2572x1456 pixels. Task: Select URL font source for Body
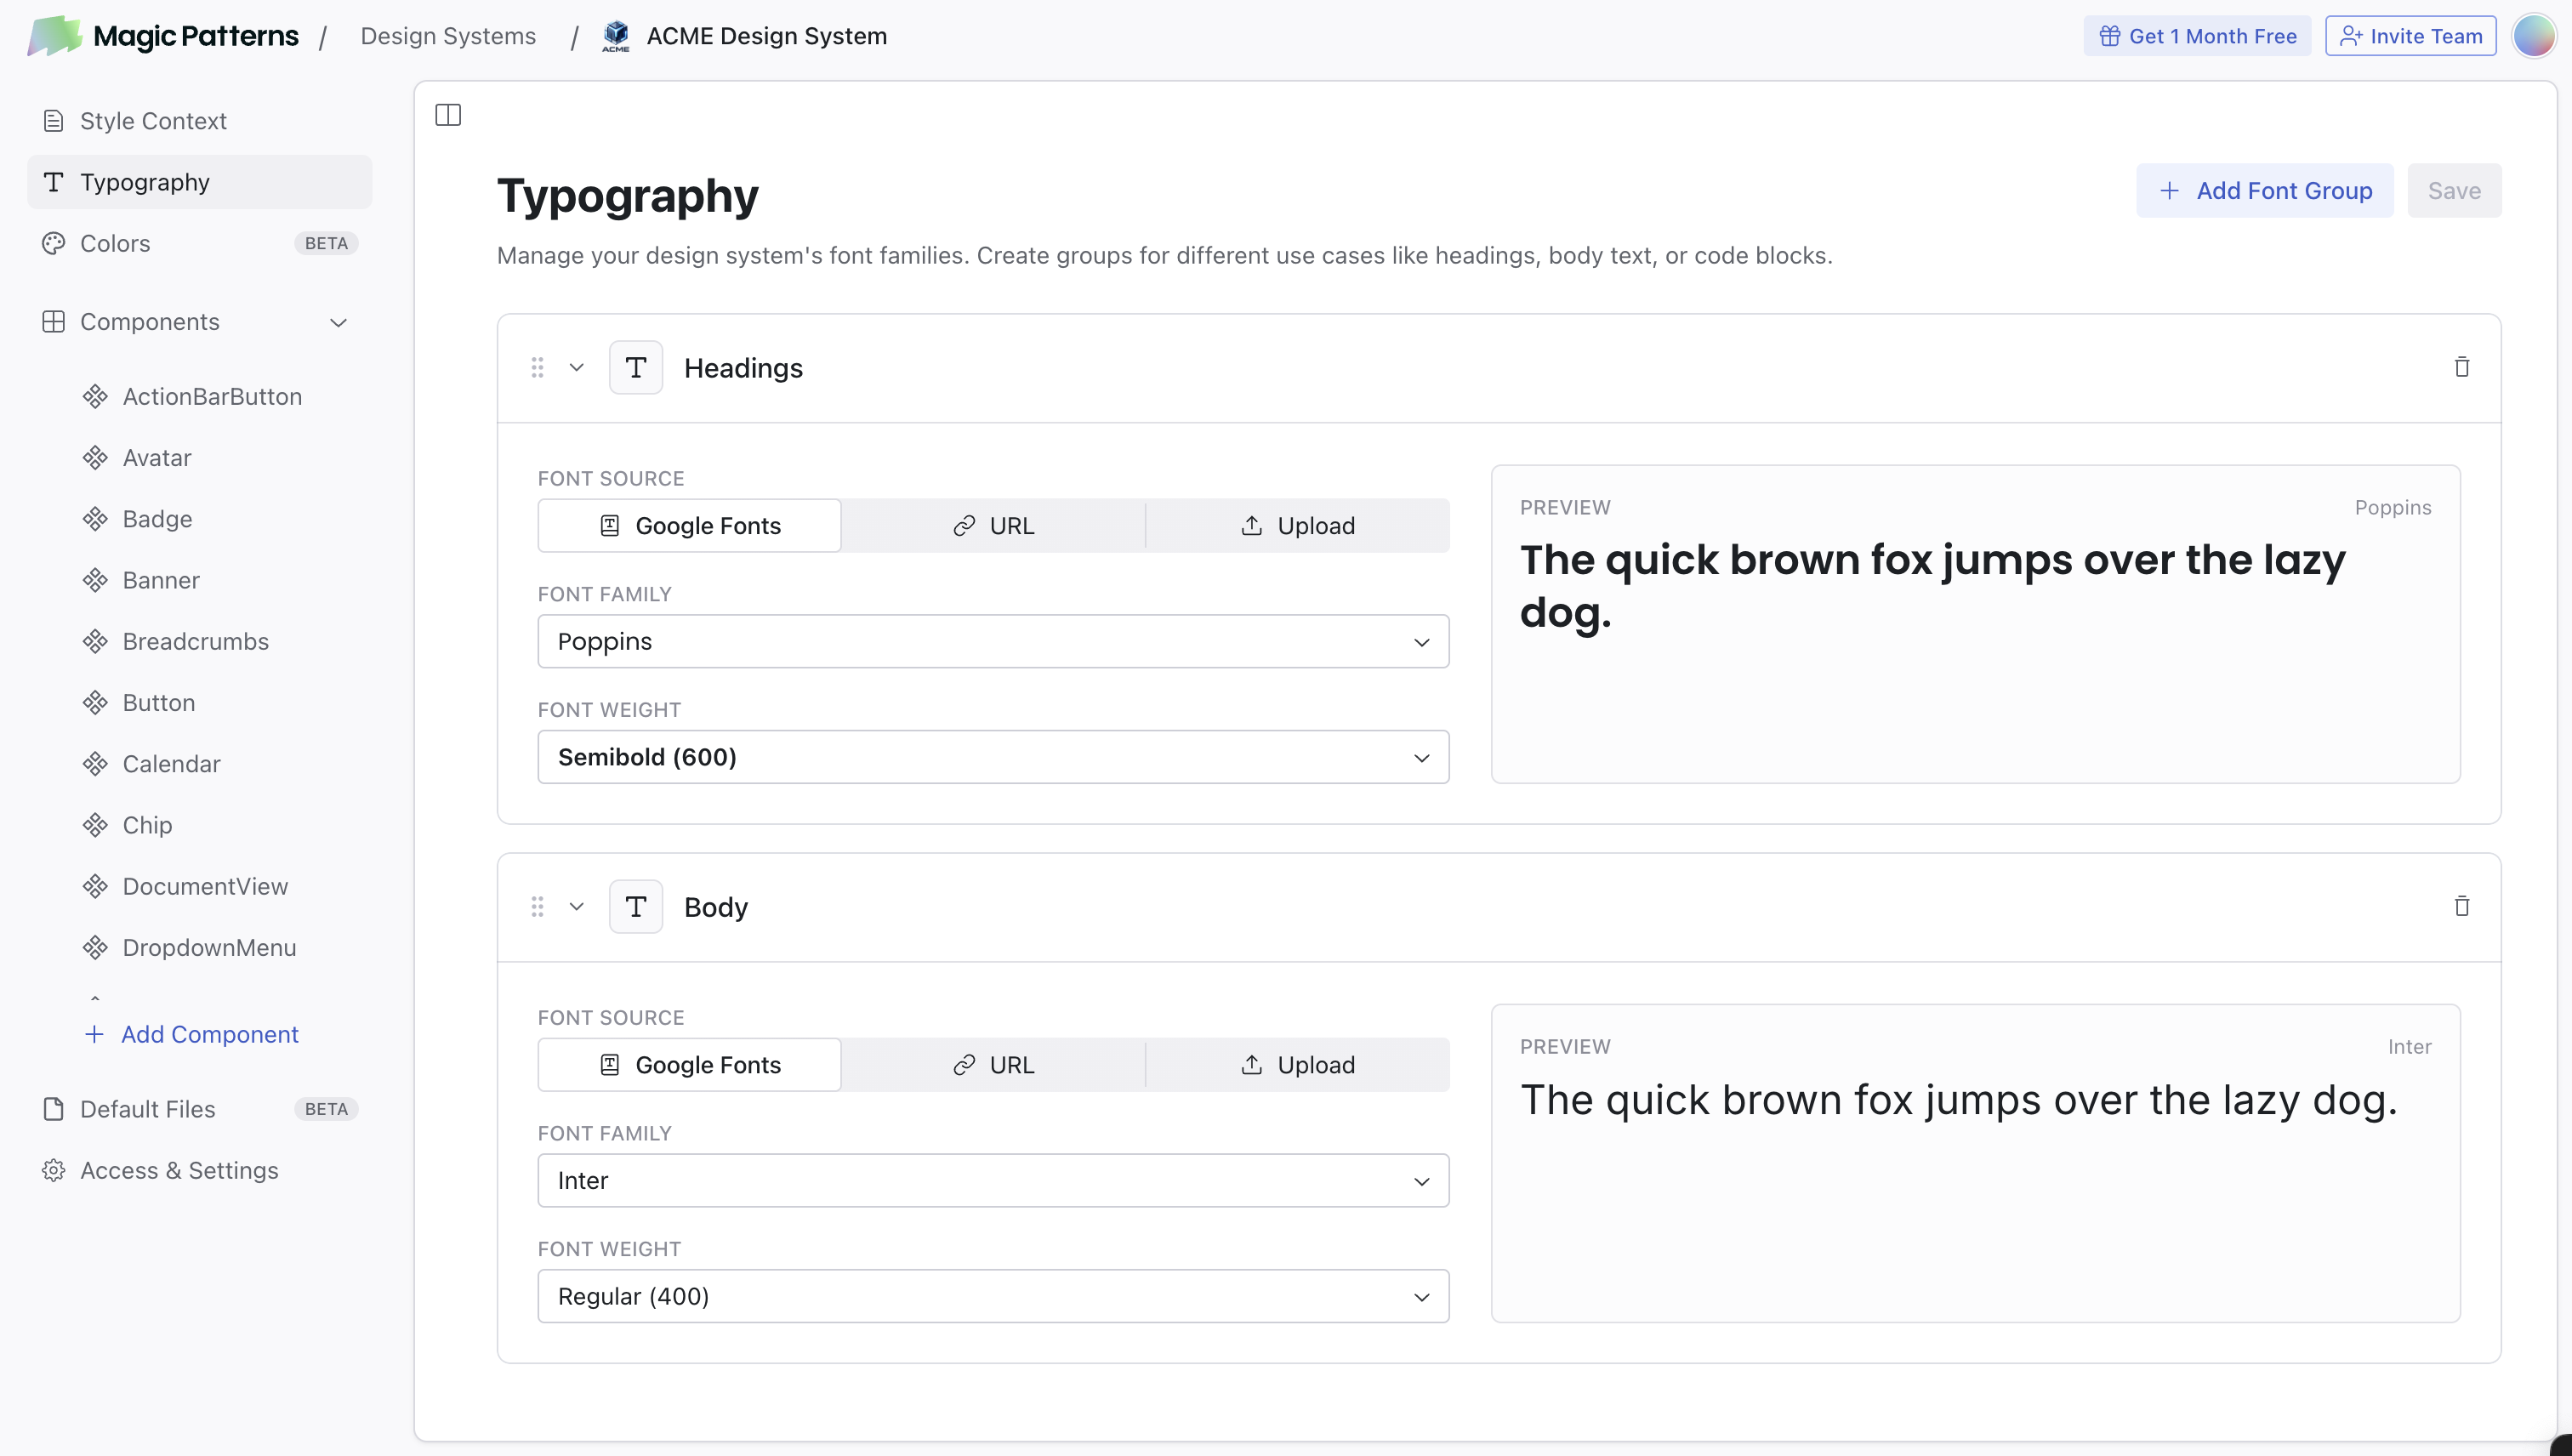[993, 1065]
